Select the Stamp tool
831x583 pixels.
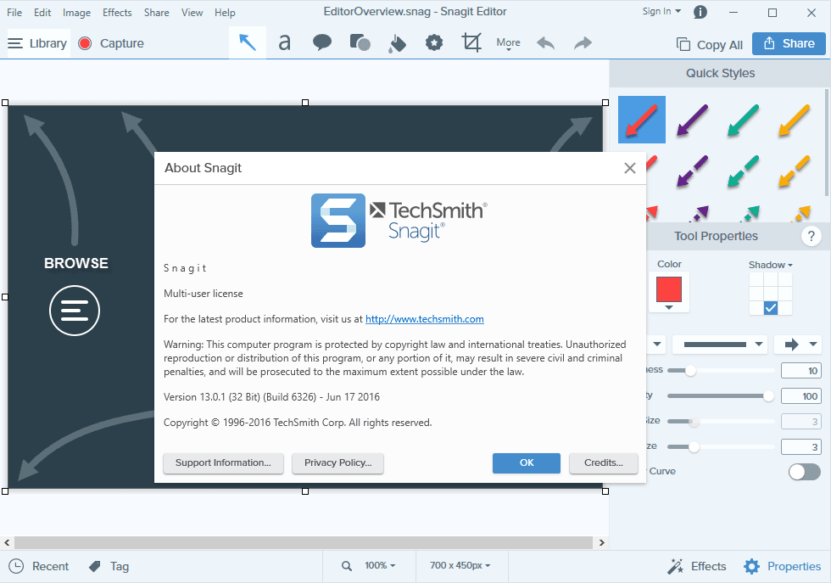point(434,43)
